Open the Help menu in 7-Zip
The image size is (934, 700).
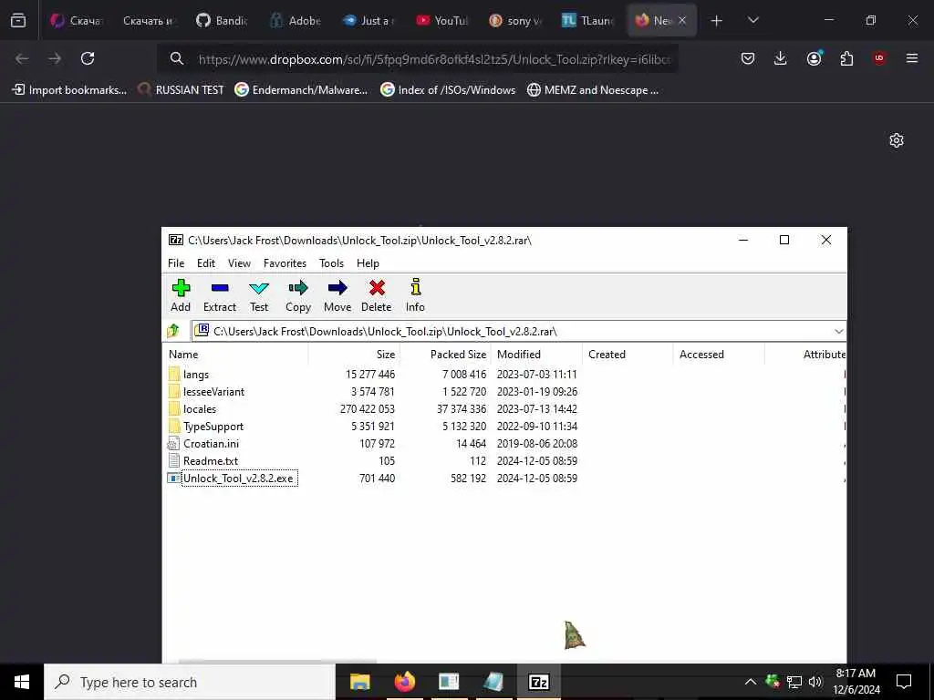pyautogui.click(x=368, y=263)
